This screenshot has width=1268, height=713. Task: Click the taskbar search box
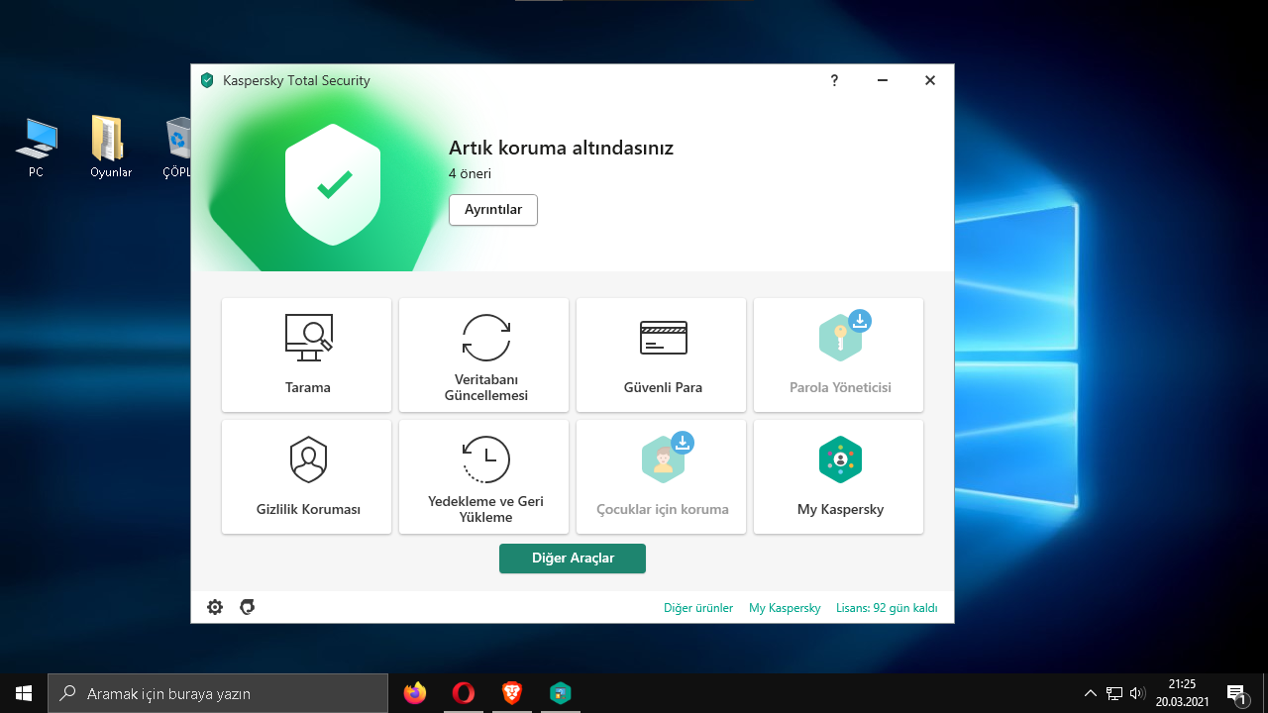pos(218,693)
